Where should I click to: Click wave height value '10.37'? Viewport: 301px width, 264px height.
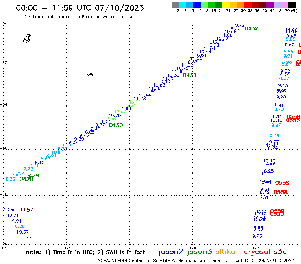point(22,232)
